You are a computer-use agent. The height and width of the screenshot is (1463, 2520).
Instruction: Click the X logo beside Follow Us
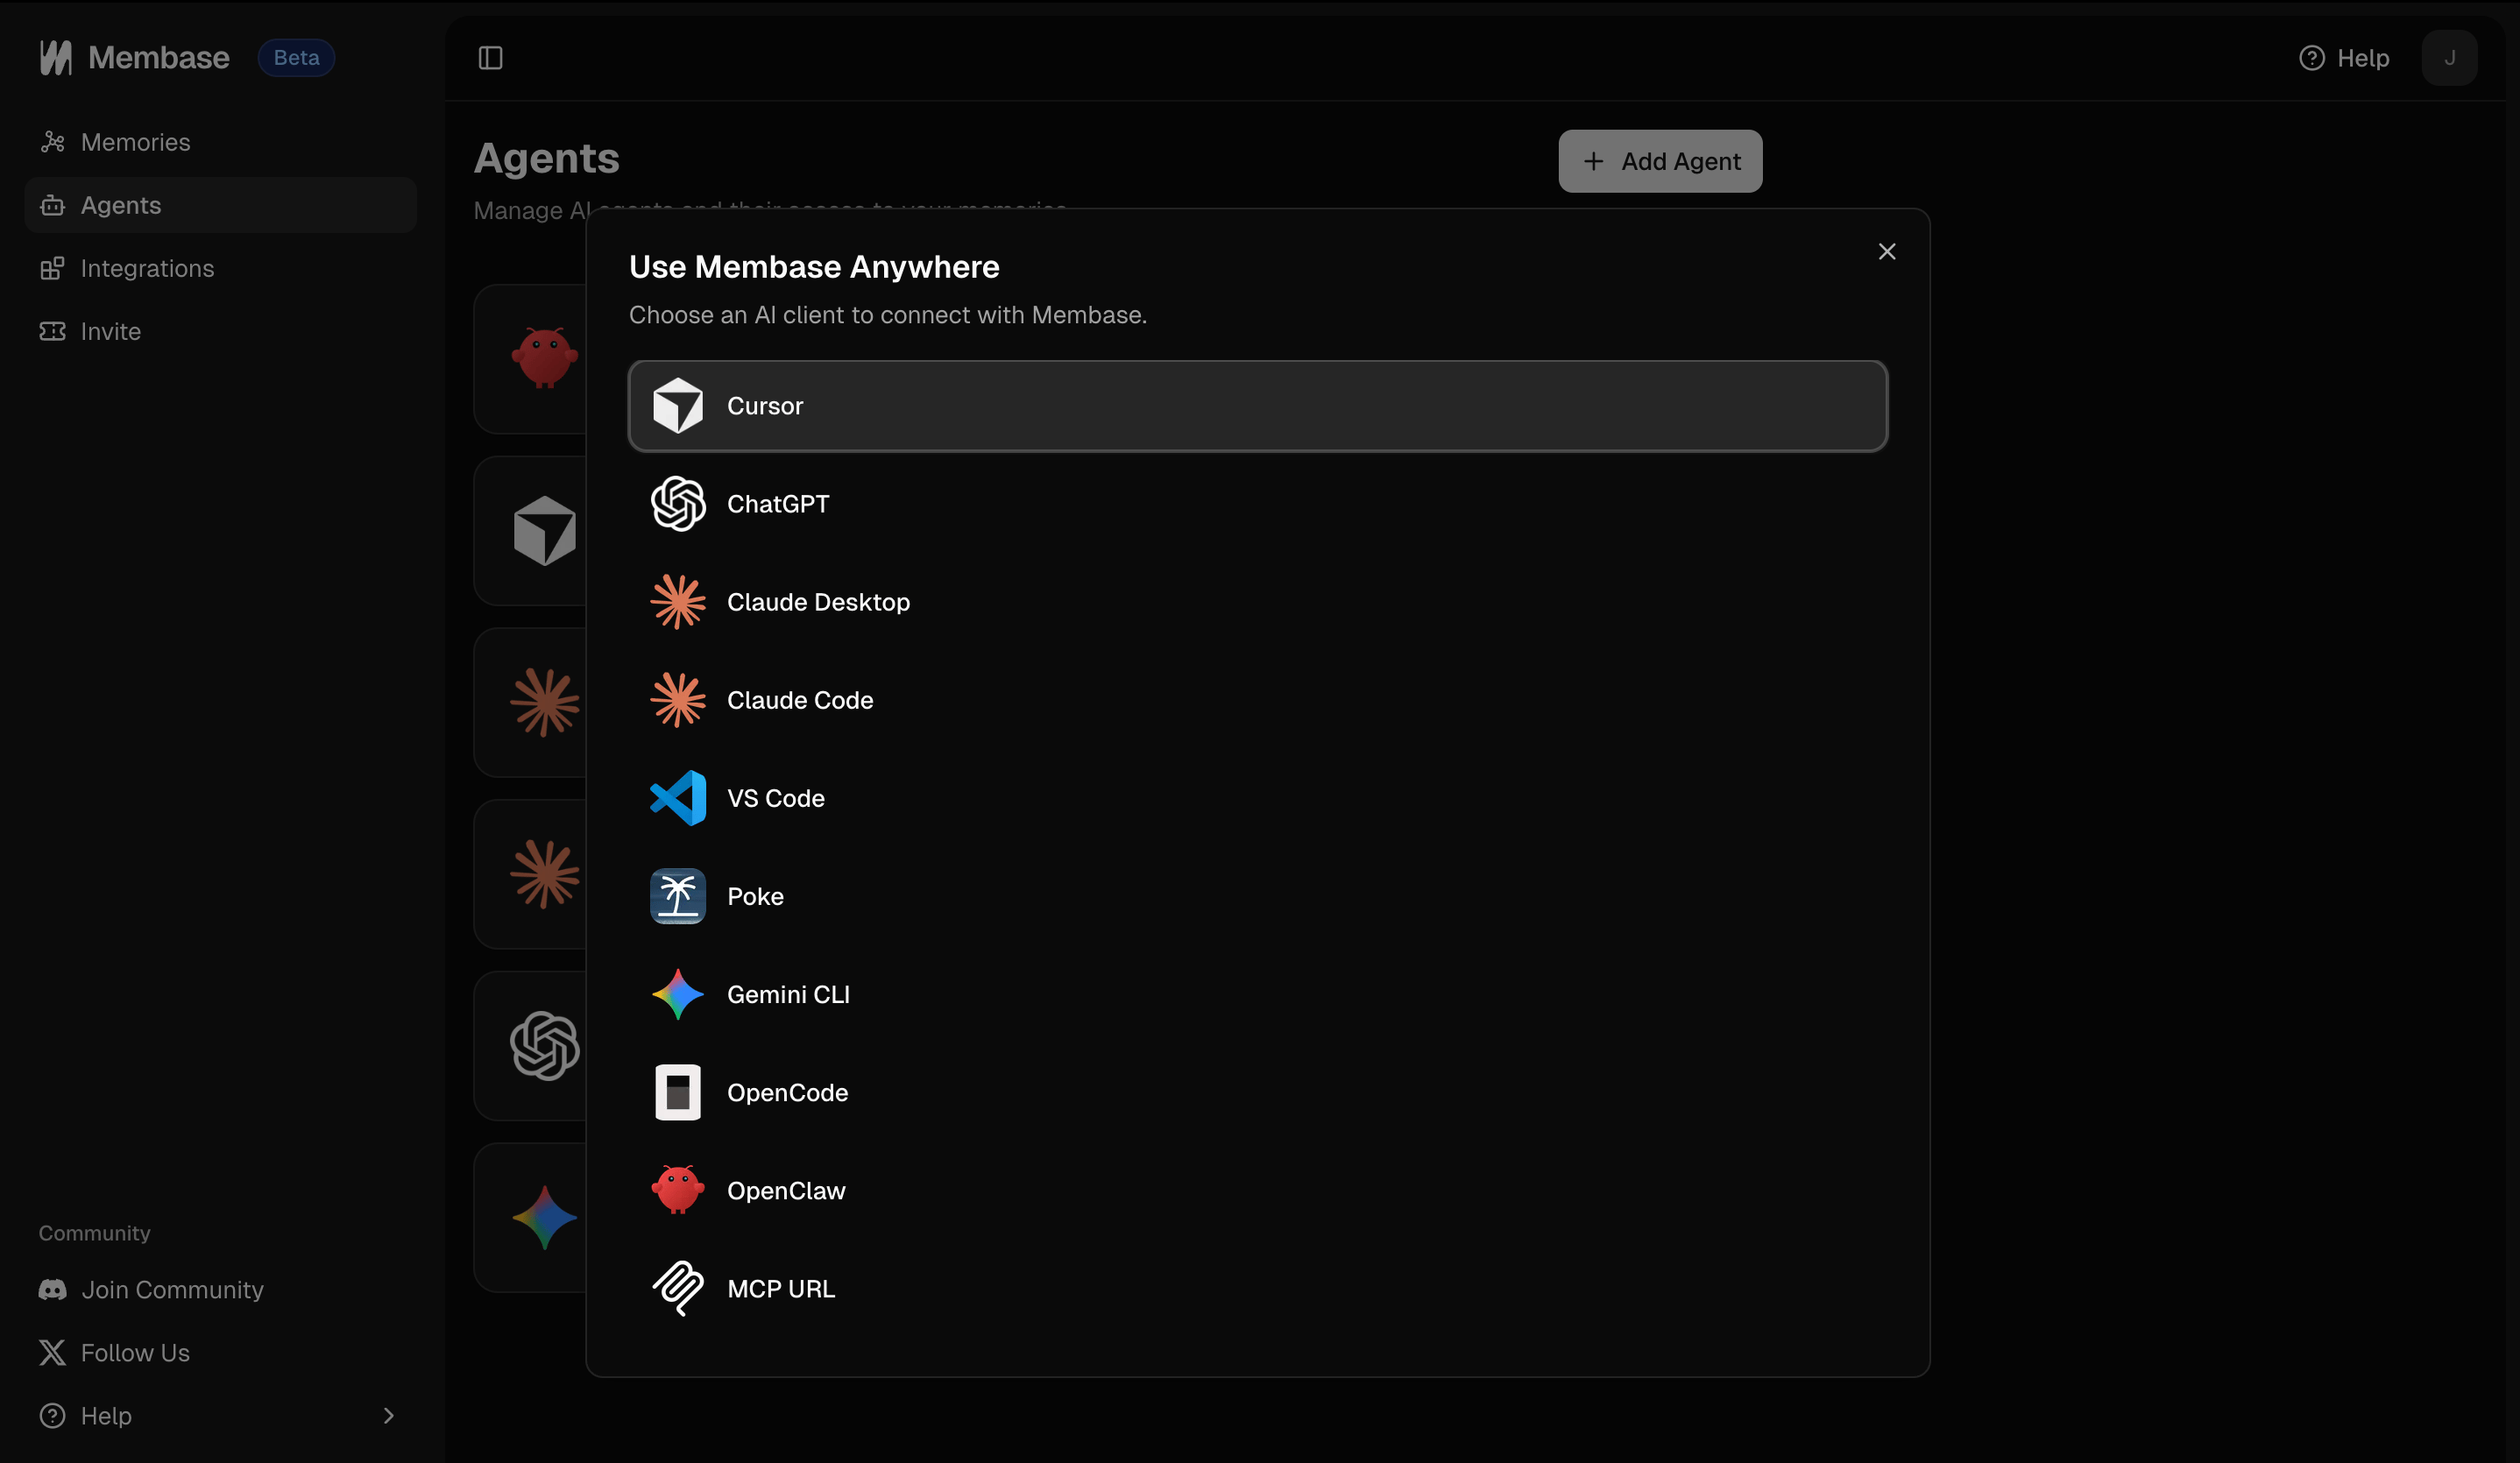pos(52,1353)
